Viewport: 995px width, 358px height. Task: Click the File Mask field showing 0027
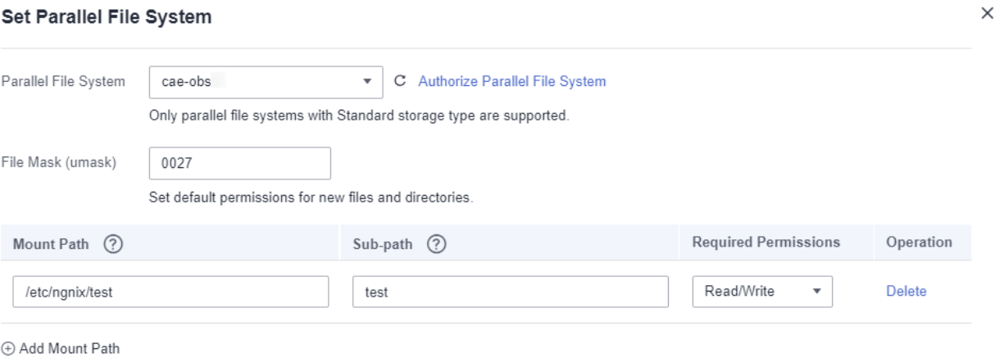coord(240,162)
